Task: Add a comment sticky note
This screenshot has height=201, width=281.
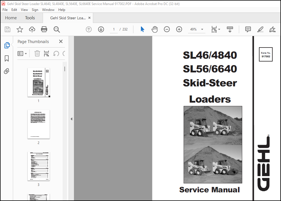Action: [248, 29]
